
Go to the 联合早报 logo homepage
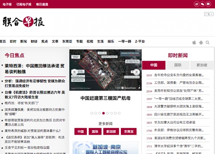pos(23,22)
